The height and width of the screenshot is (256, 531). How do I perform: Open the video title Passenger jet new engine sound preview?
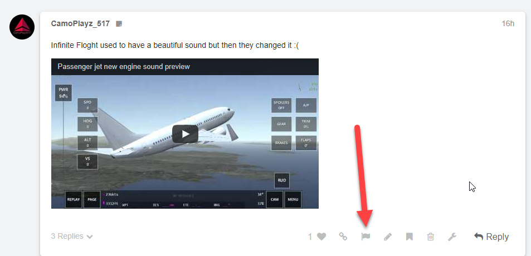click(124, 67)
